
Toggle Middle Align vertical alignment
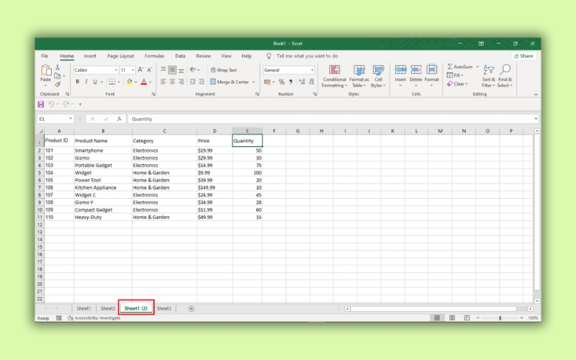tap(172, 70)
